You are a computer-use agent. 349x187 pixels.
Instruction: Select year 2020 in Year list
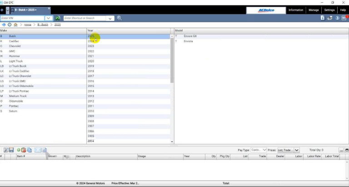tap(129, 61)
